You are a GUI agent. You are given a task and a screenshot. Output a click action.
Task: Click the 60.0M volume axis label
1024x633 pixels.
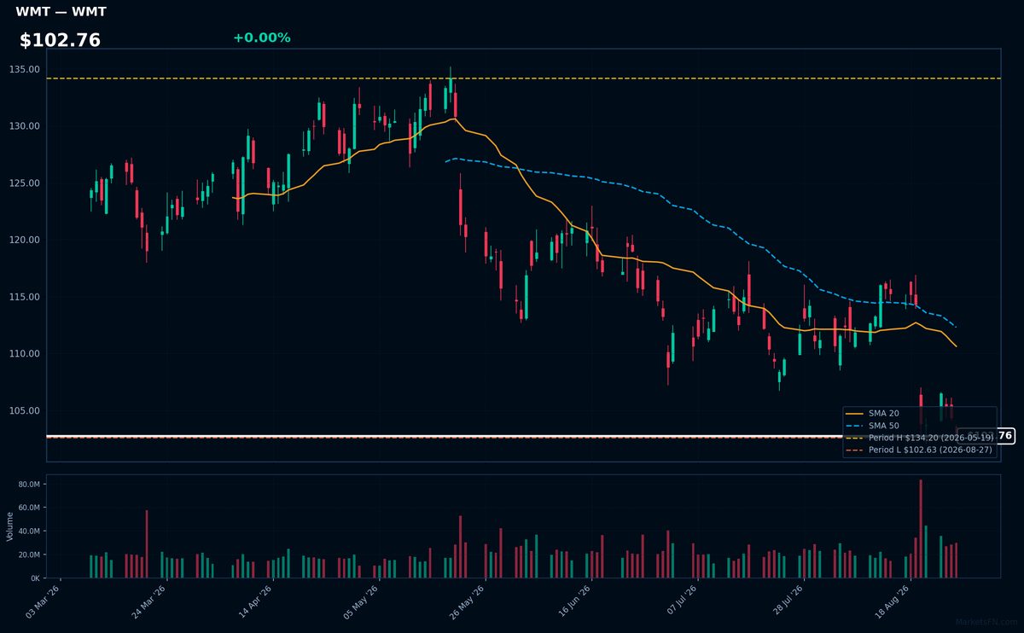click(29, 508)
